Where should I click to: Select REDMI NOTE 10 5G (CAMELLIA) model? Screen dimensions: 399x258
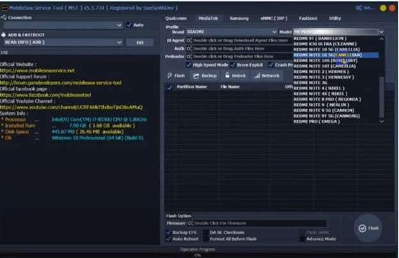336,49
